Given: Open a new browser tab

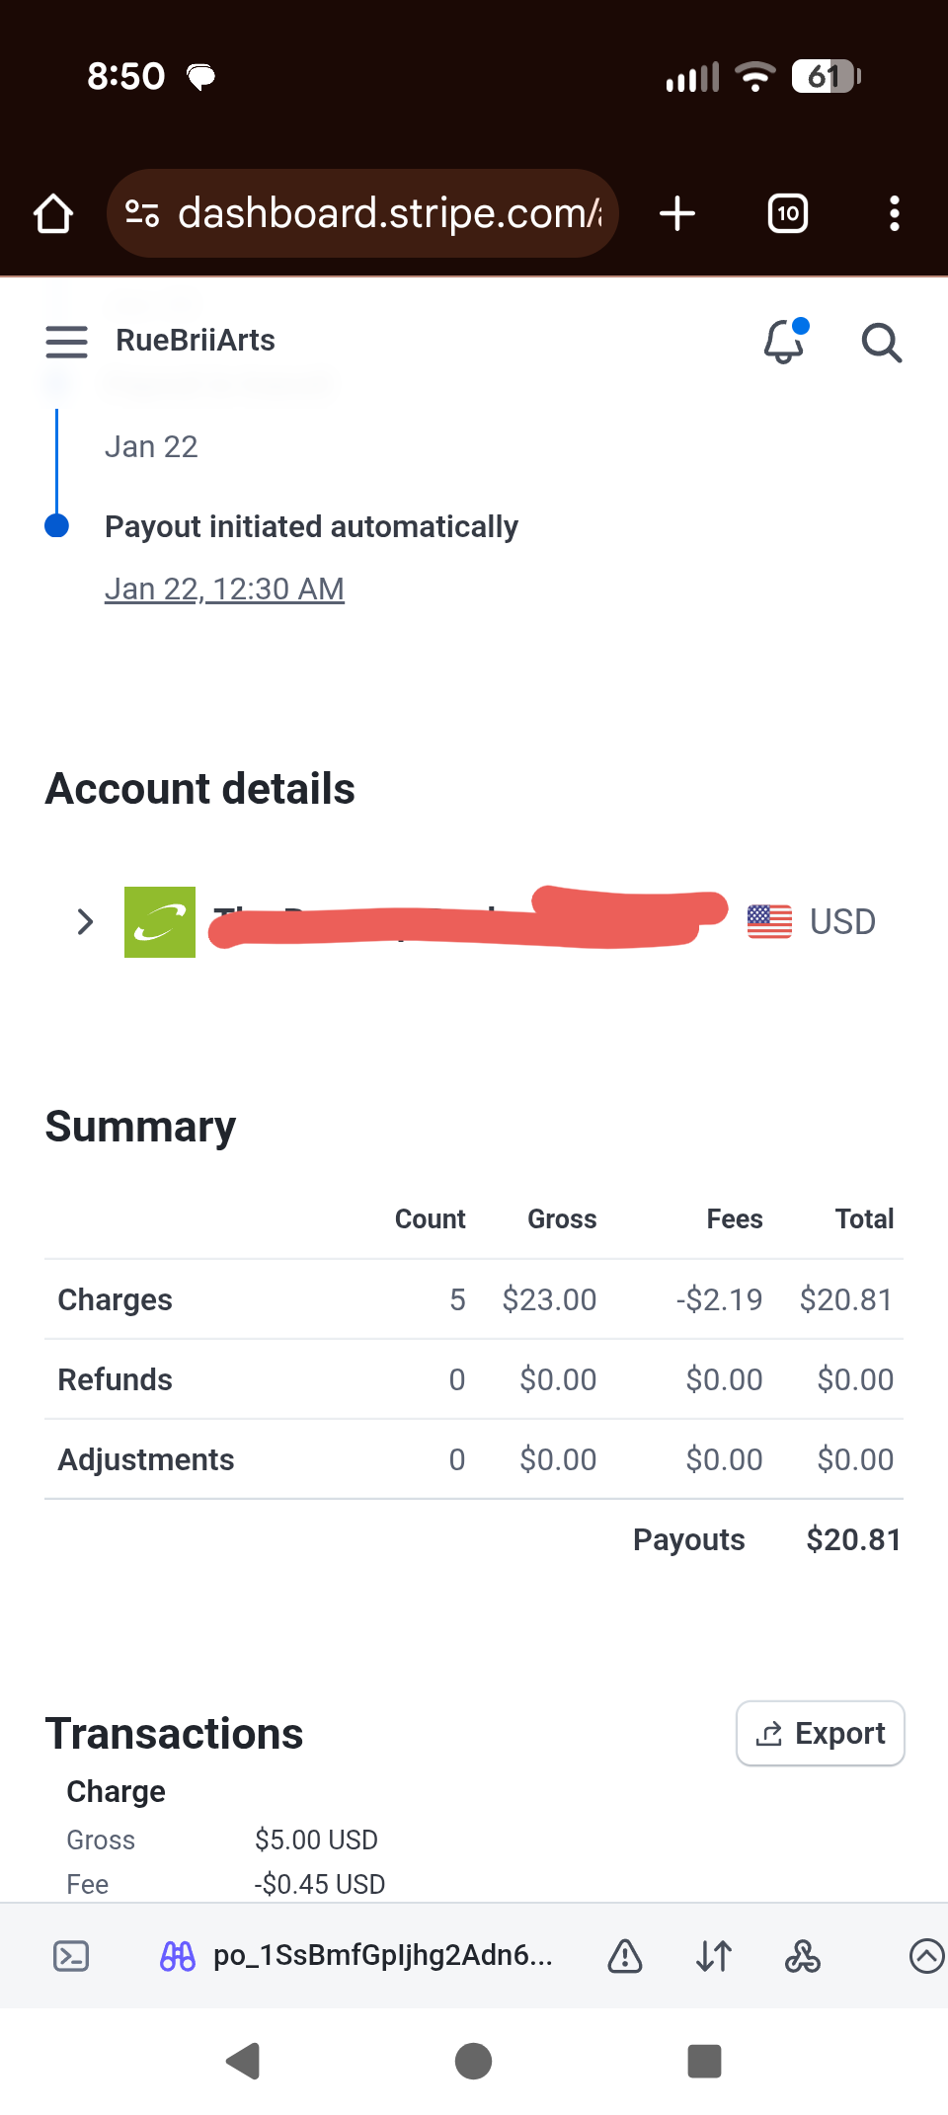Looking at the screenshot, I should coord(677,213).
